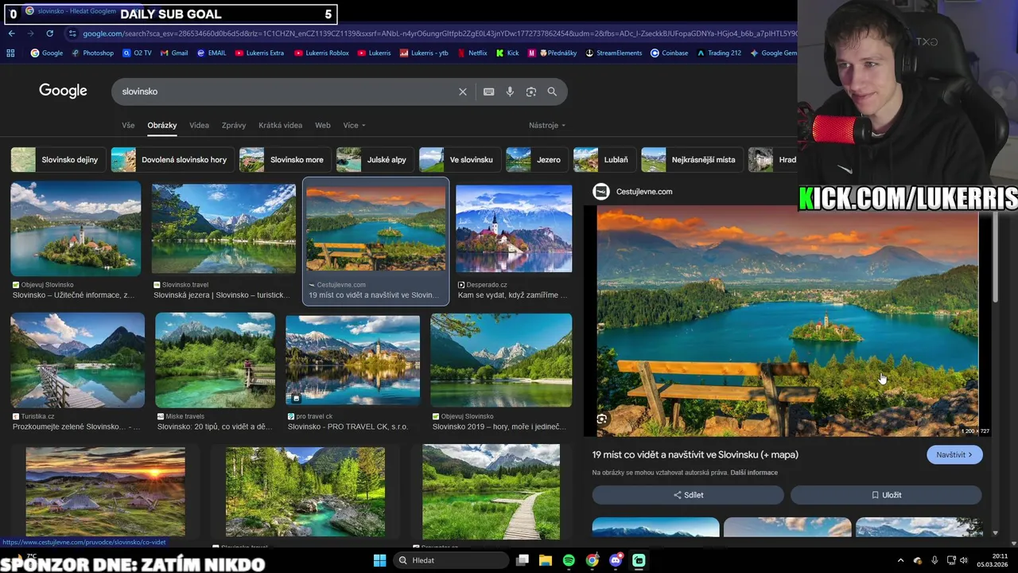Open the Desperado.cz image result
The image size is (1018, 573).
click(x=514, y=229)
